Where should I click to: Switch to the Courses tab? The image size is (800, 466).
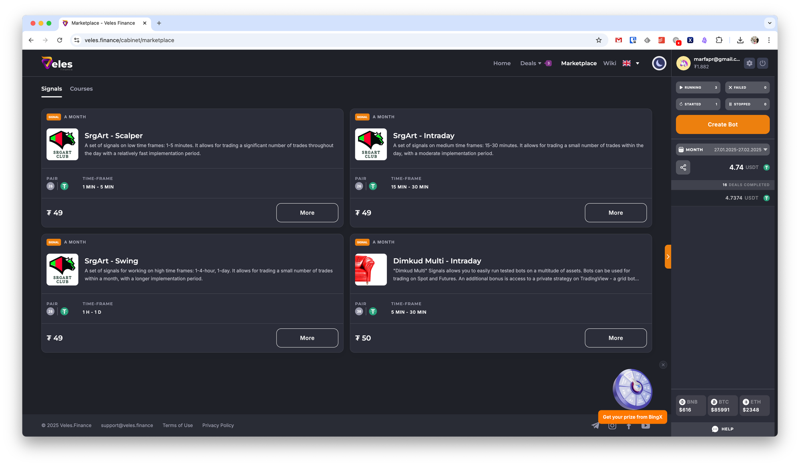click(x=81, y=89)
